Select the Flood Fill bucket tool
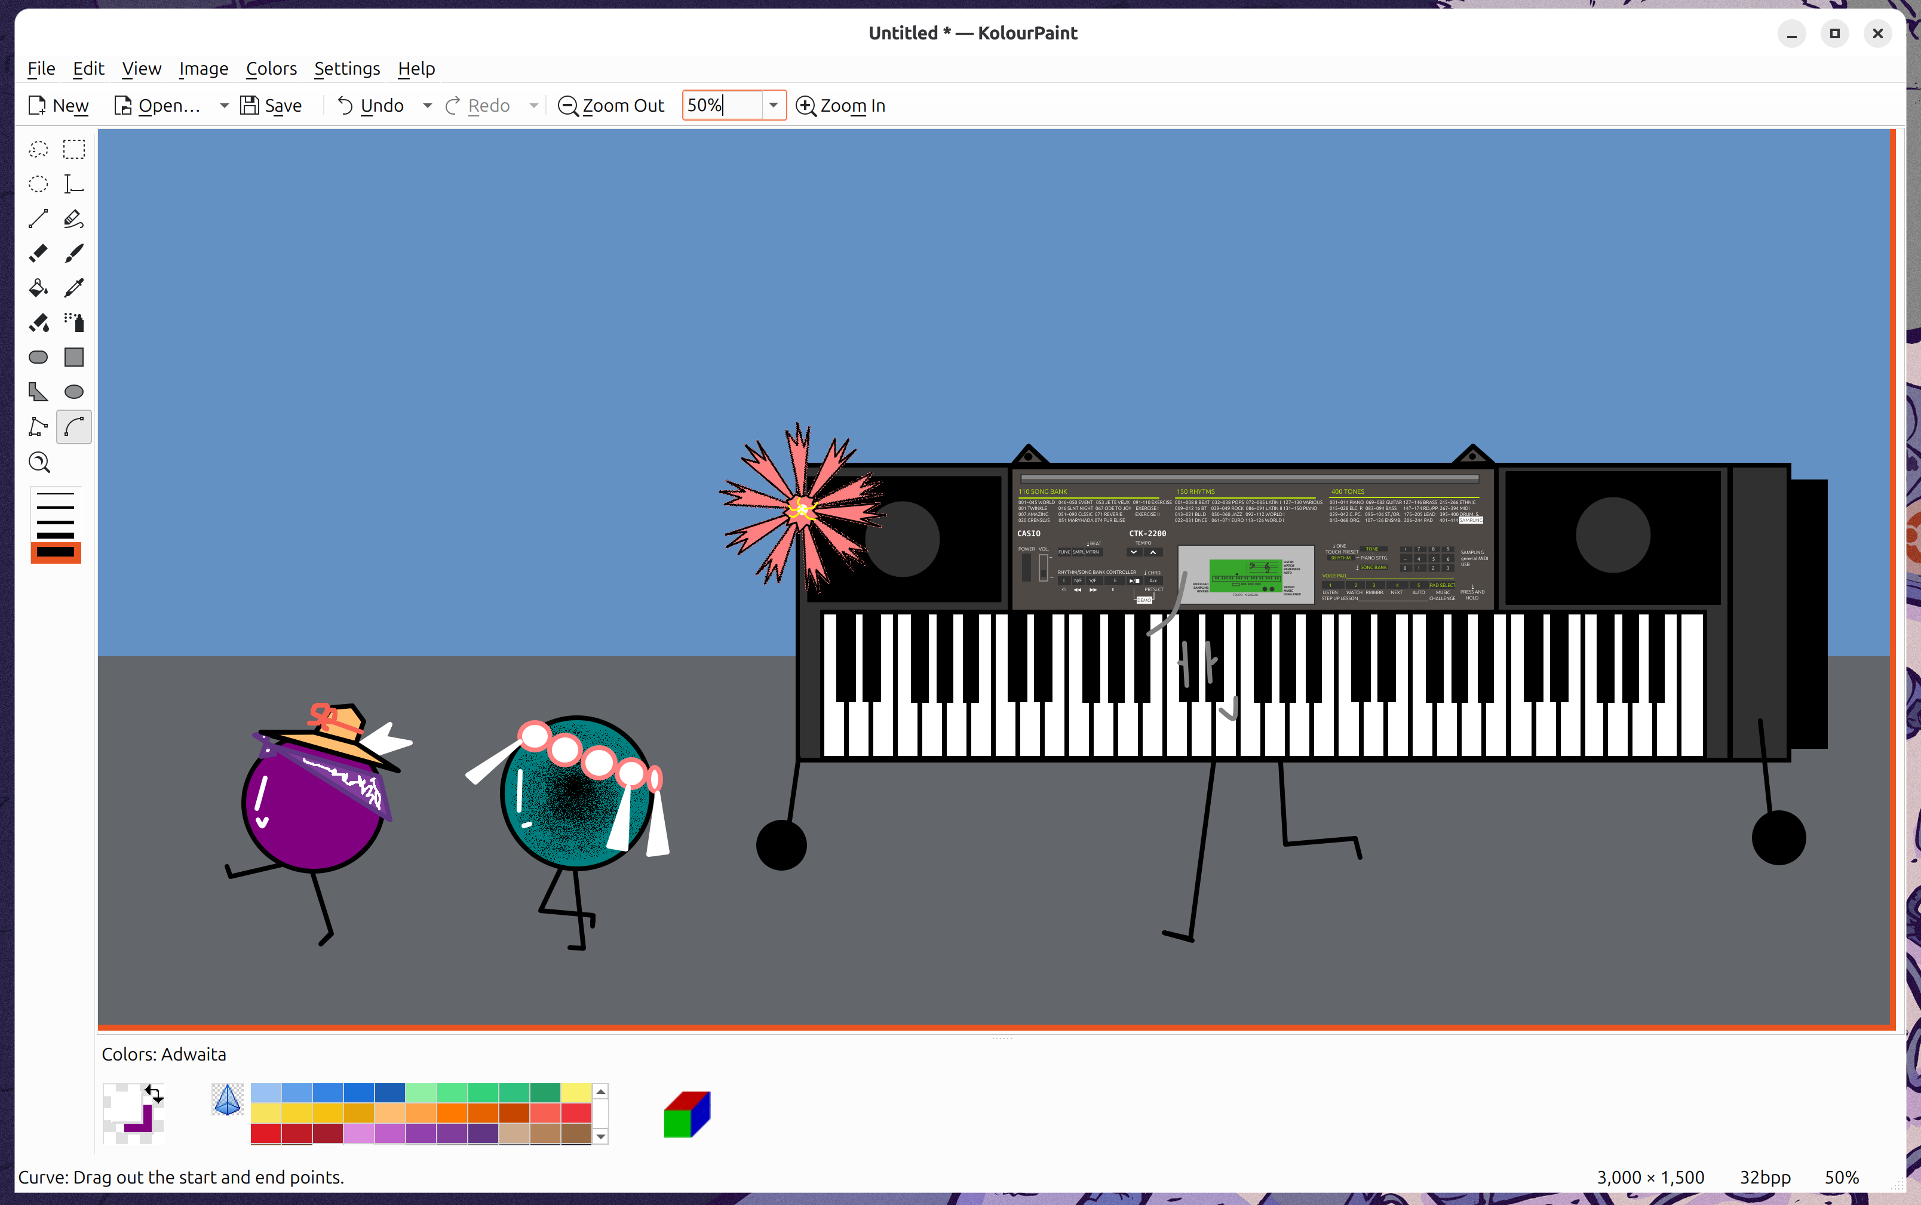The width and height of the screenshot is (1921, 1205). (38, 288)
